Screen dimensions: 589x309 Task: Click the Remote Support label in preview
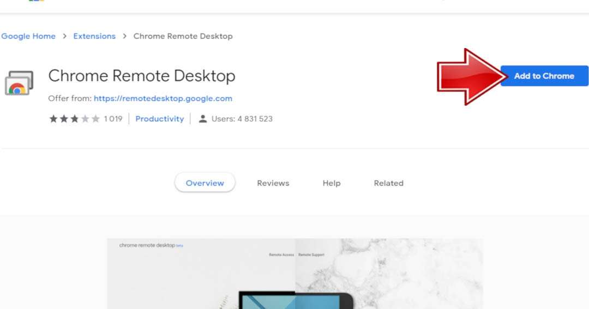(311, 255)
